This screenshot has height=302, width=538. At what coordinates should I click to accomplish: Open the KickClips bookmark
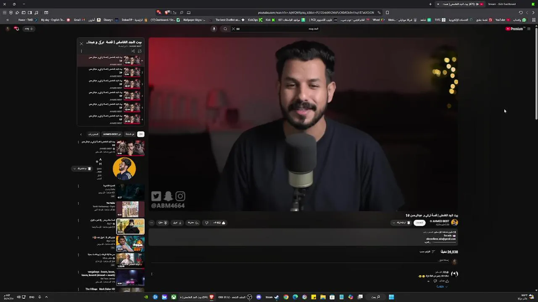255,20
